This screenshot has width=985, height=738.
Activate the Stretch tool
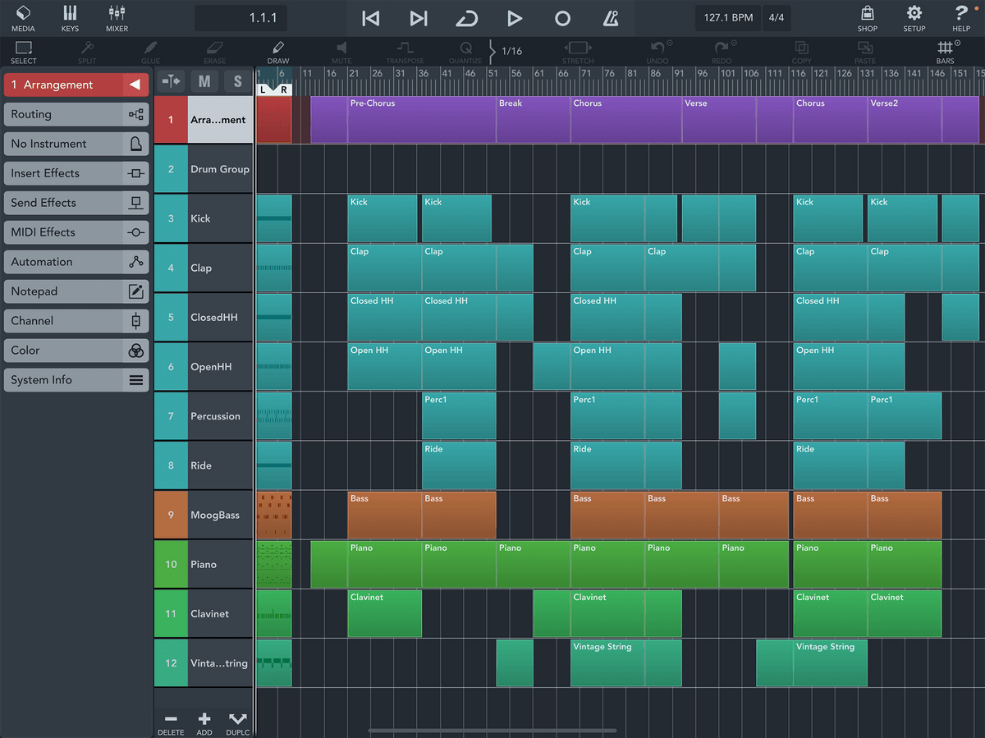click(578, 52)
